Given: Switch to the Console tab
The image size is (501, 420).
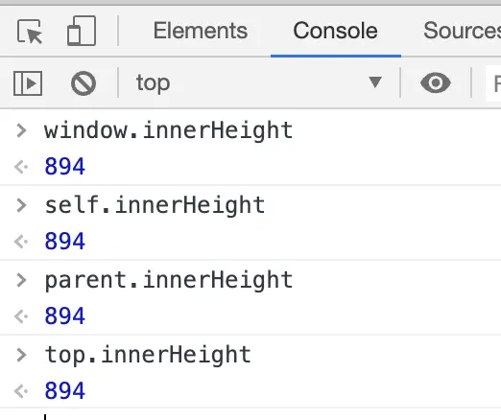Looking at the screenshot, I should [335, 31].
